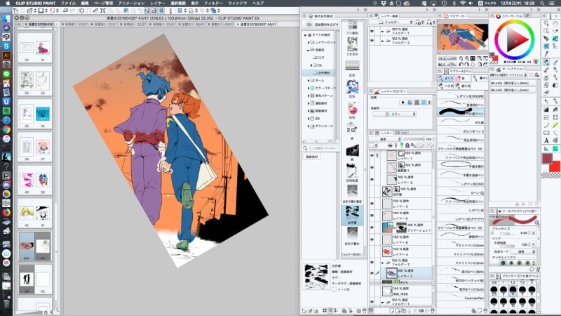Open ページ管理 menu

click(103, 3)
